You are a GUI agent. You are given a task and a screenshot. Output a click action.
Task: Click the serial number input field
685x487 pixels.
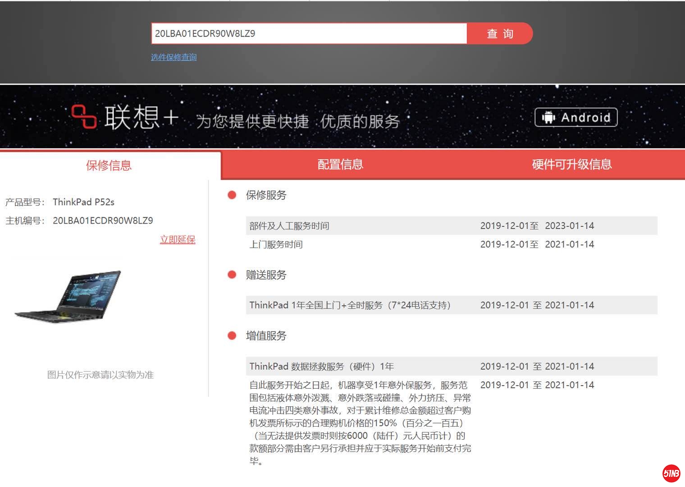309,33
